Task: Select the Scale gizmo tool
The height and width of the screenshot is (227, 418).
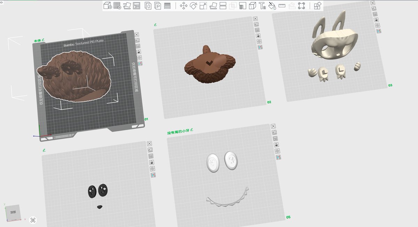Action: pyautogui.click(x=203, y=6)
